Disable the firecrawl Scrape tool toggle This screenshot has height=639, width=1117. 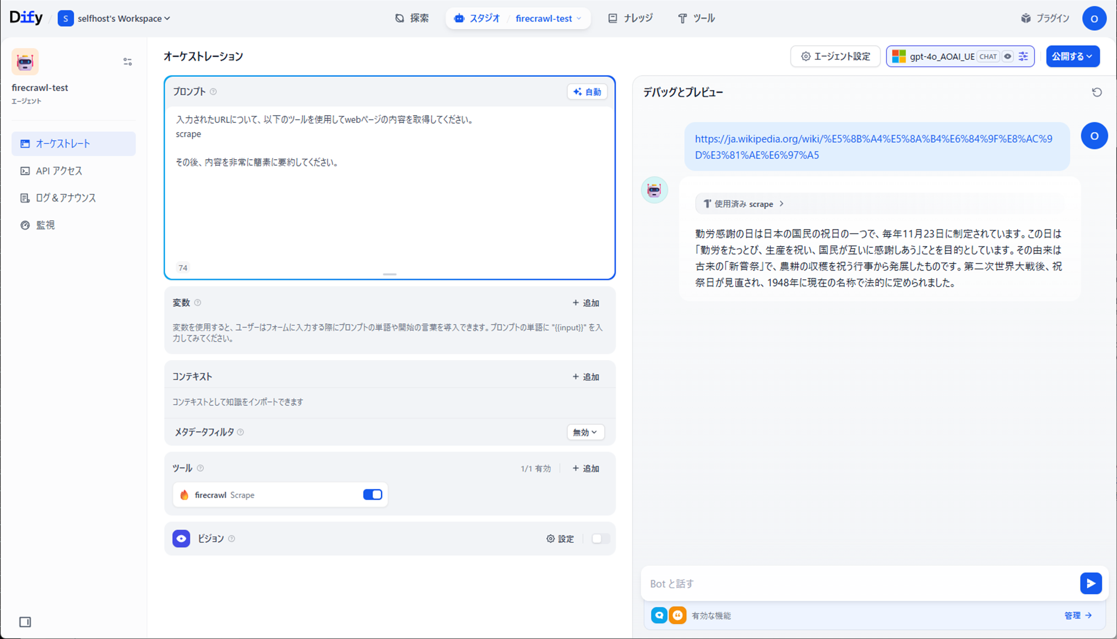pyautogui.click(x=372, y=495)
